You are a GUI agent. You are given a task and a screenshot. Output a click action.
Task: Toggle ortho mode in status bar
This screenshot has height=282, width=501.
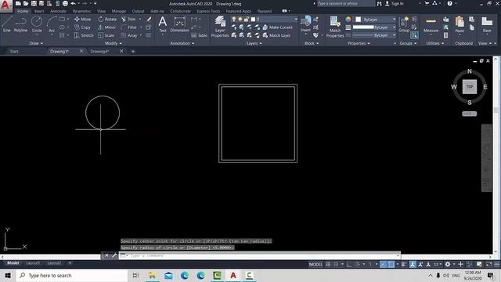click(349, 264)
